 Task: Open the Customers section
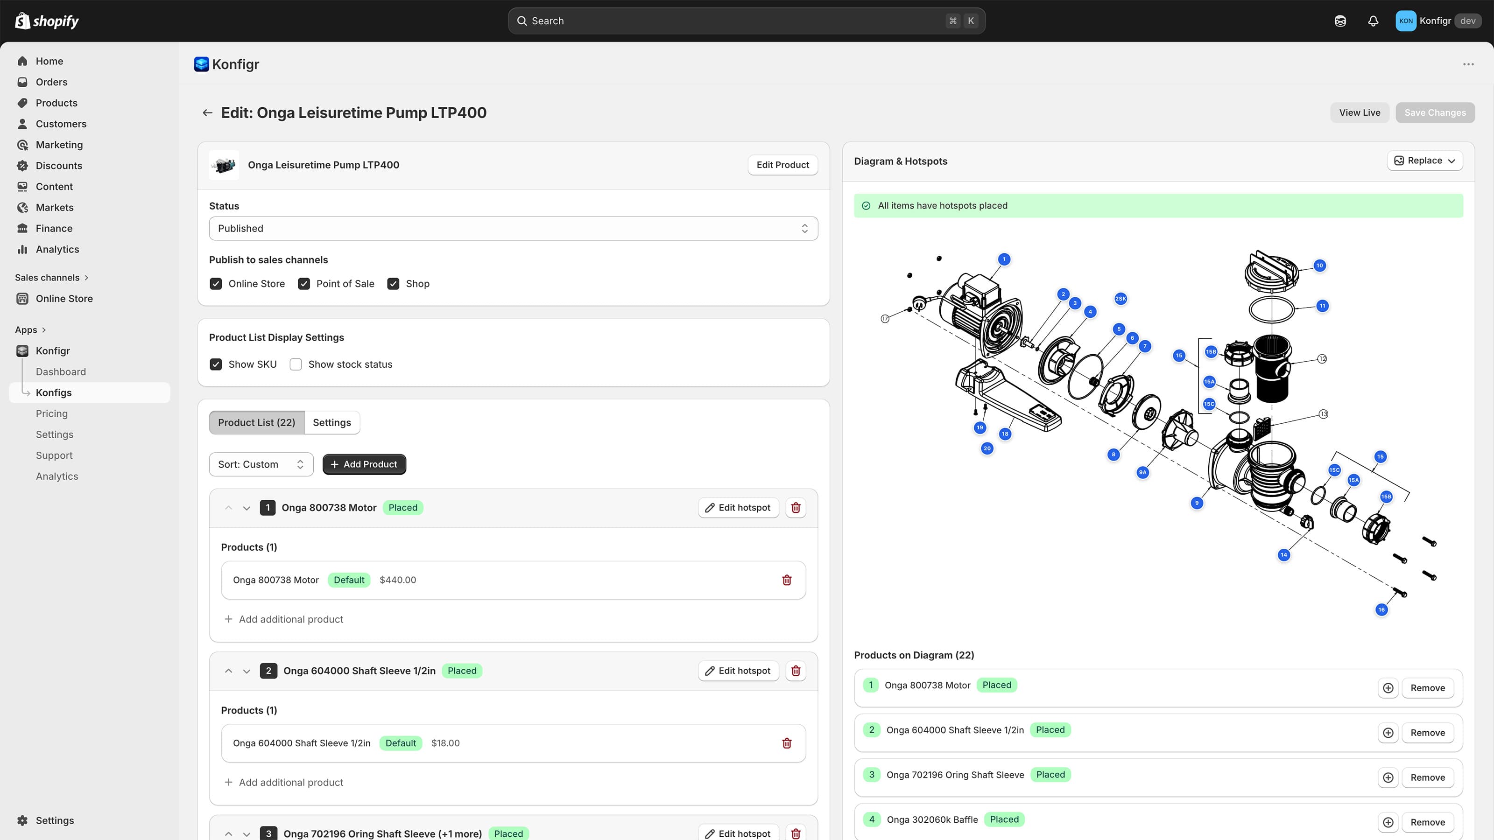61,124
